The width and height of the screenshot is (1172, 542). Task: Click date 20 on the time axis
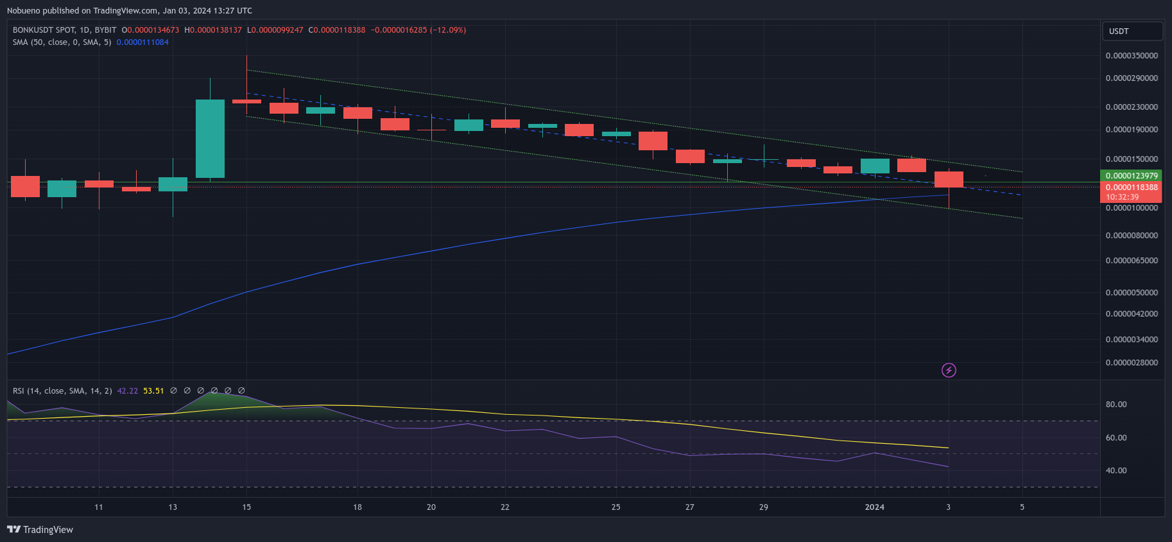click(x=431, y=507)
